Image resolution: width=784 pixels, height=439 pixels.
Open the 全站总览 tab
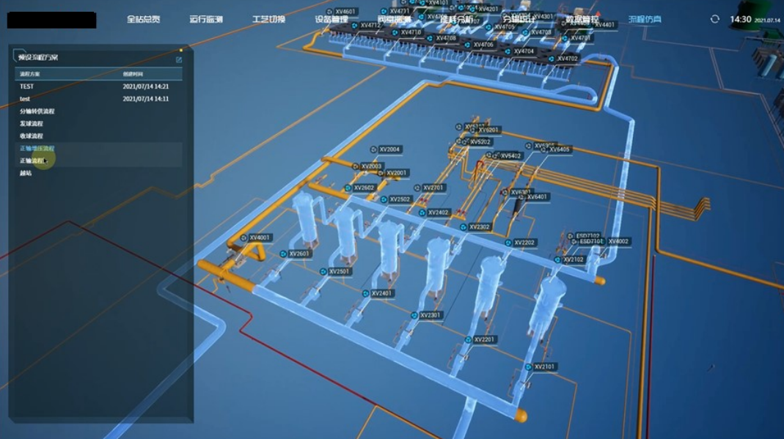pos(143,20)
